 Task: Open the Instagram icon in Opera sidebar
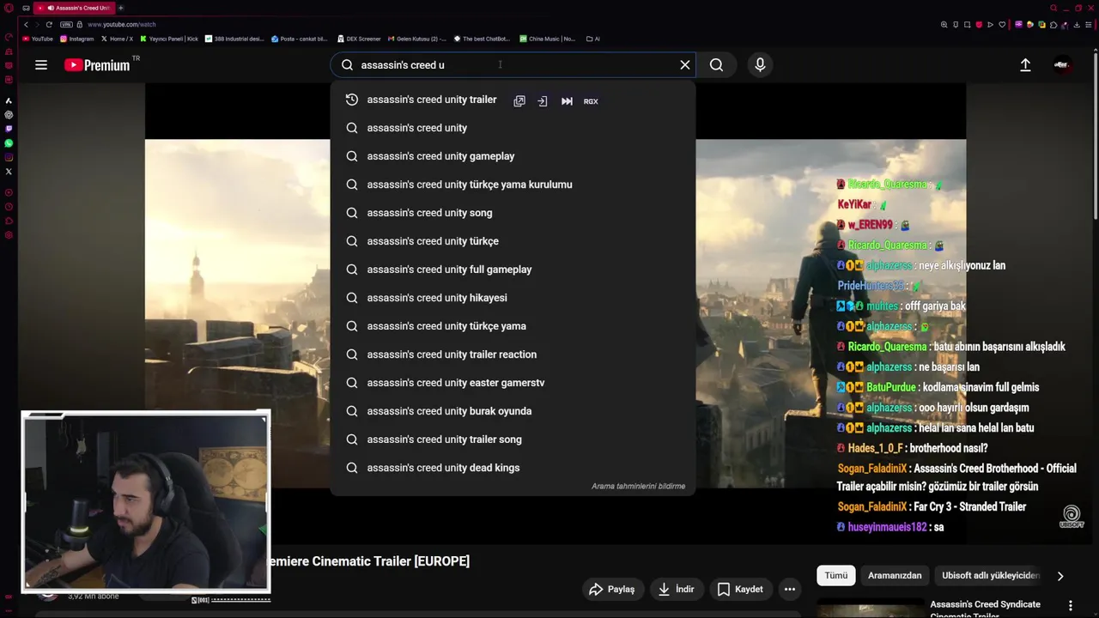tap(9, 157)
